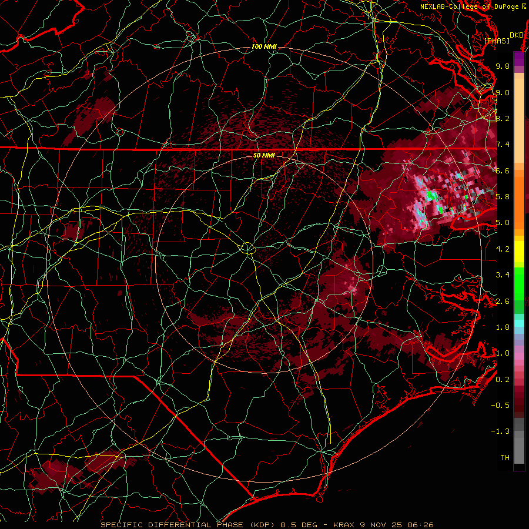Click the bright green high-KDP core northeast
Screen dimensions: 529x529
pos(431,196)
